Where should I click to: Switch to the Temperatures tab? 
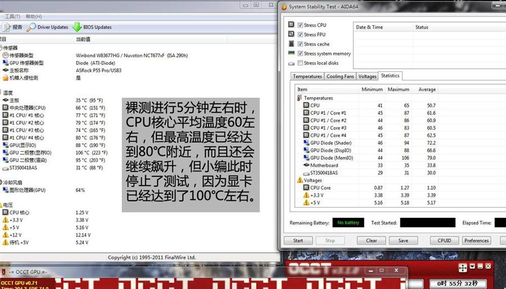pos(307,76)
